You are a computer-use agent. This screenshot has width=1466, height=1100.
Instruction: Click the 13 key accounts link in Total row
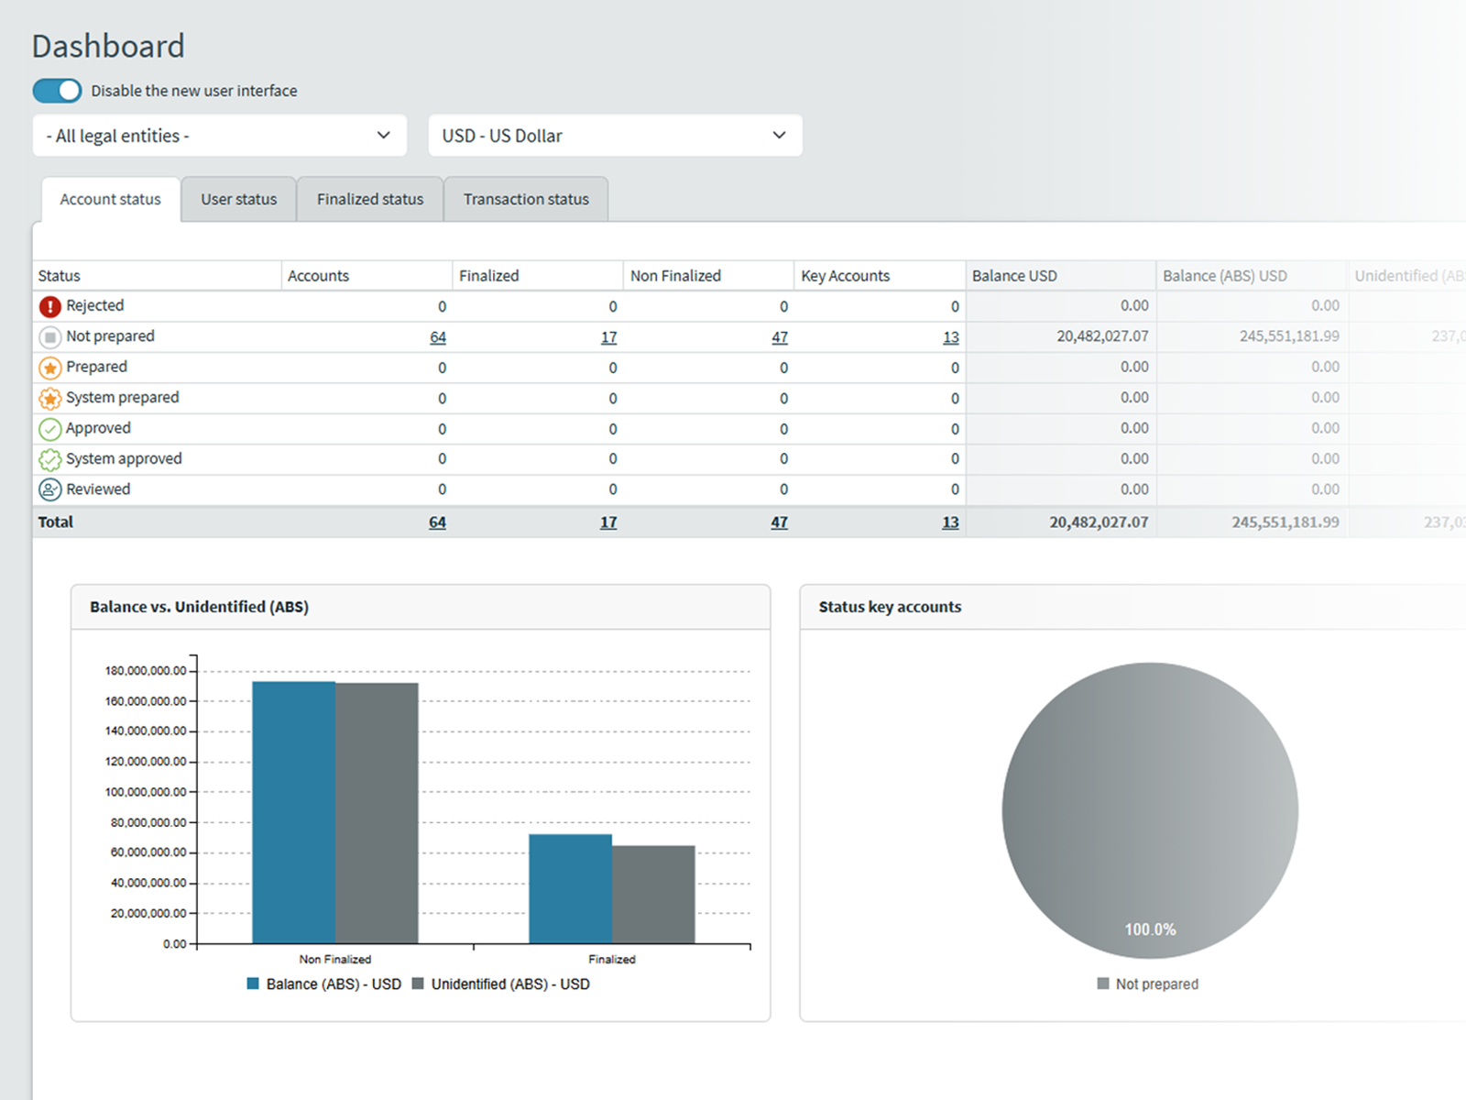(x=950, y=522)
